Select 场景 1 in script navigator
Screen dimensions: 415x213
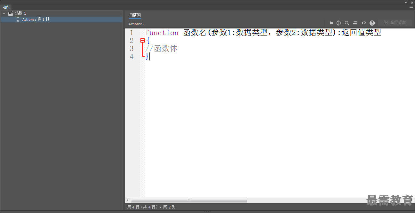tap(20, 13)
